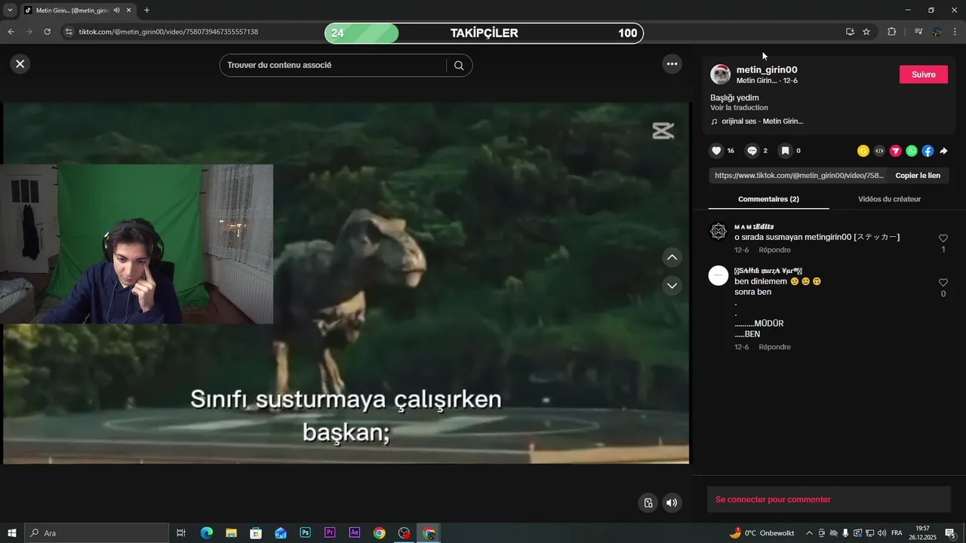966x543 pixels.
Task: Open Premiere Pro from the taskbar
Action: click(x=330, y=533)
